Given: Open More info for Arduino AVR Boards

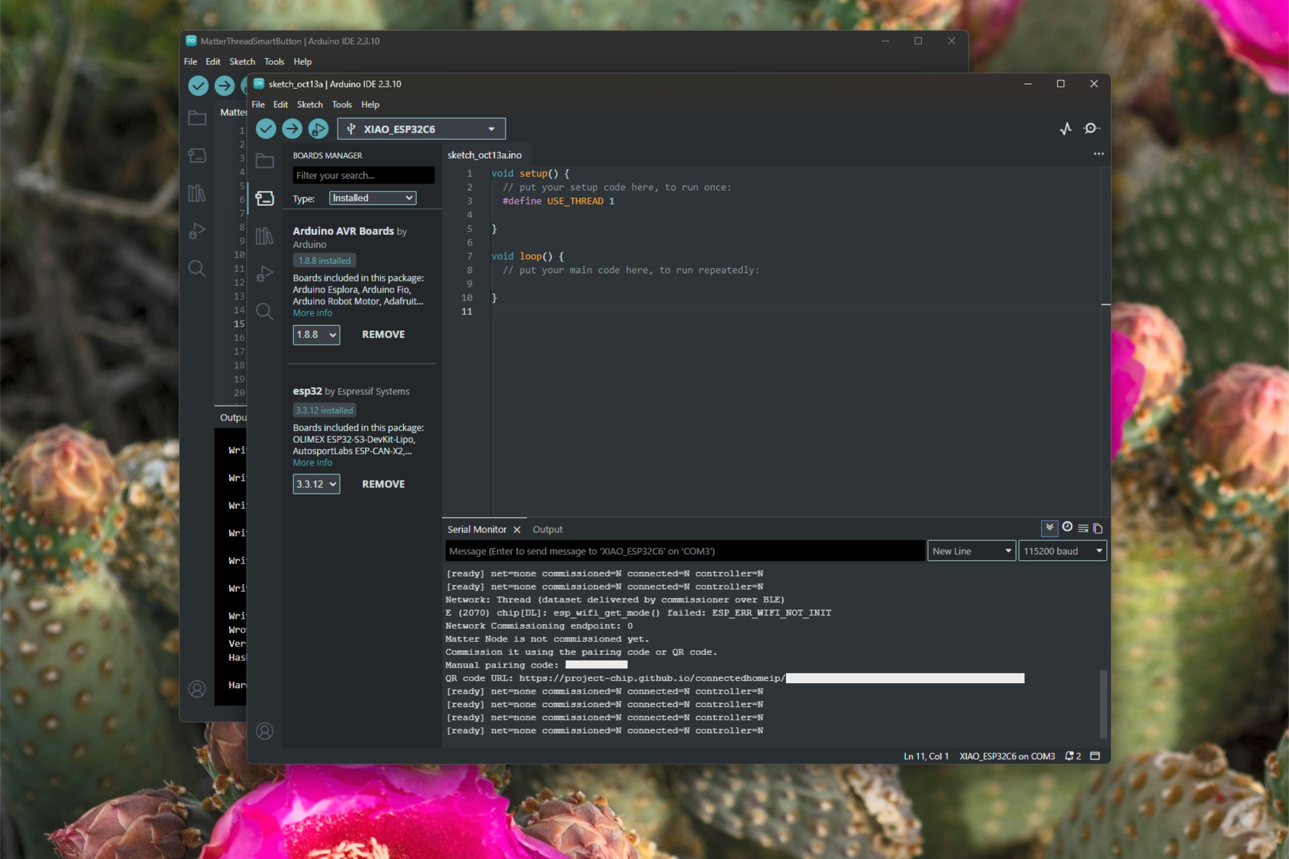Looking at the screenshot, I should pos(312,314).
